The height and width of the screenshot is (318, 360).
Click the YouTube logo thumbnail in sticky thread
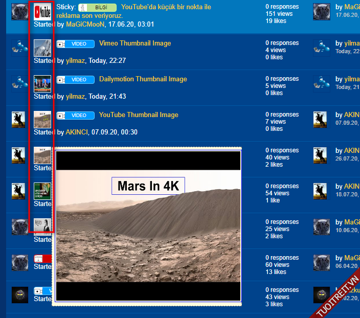pos(42,11)
